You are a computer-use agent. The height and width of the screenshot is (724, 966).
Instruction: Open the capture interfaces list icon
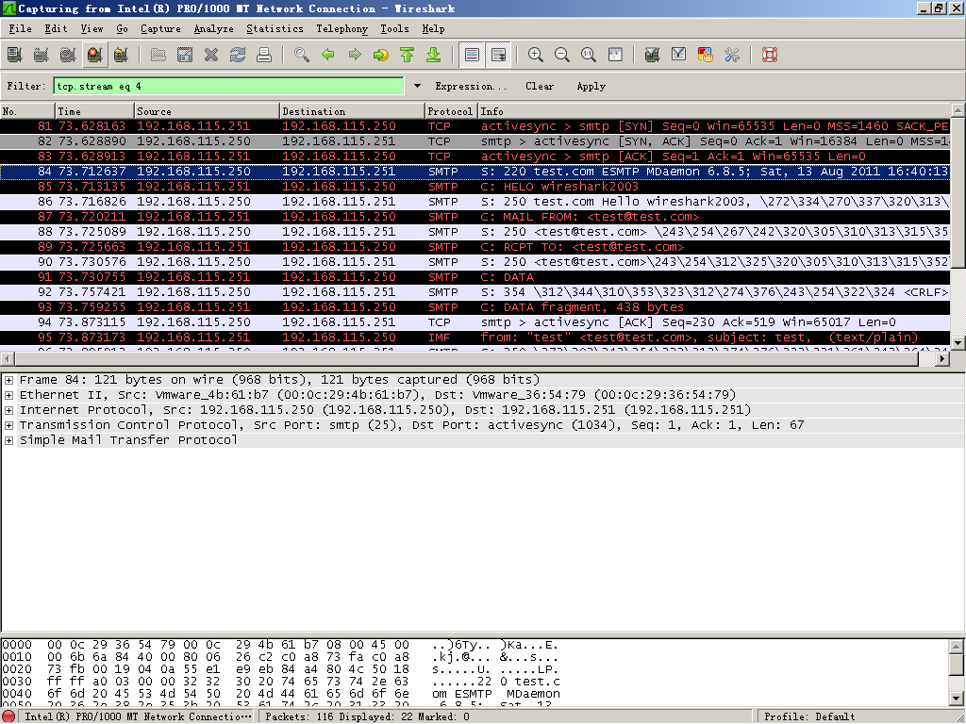(15, 55)
